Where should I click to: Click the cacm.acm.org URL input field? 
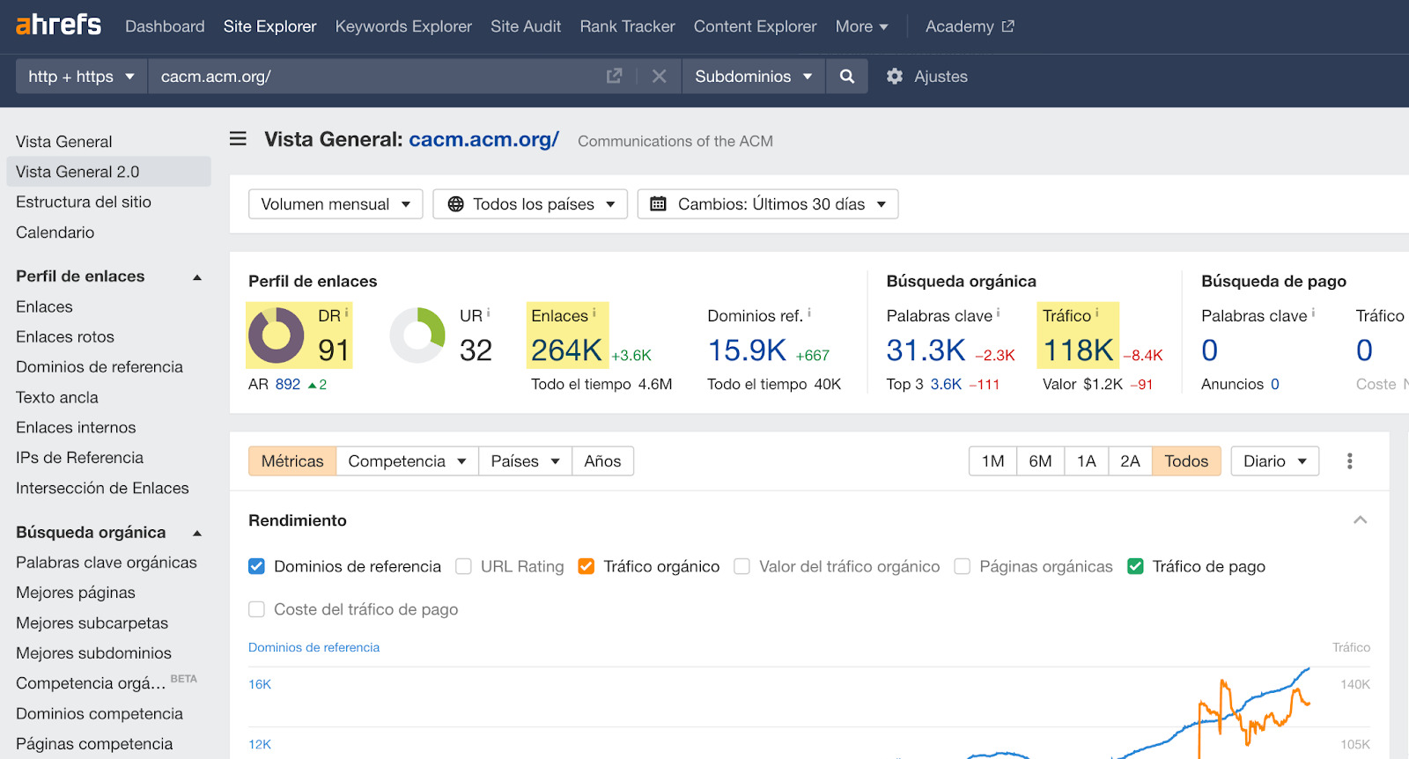(x=370, y=77)
